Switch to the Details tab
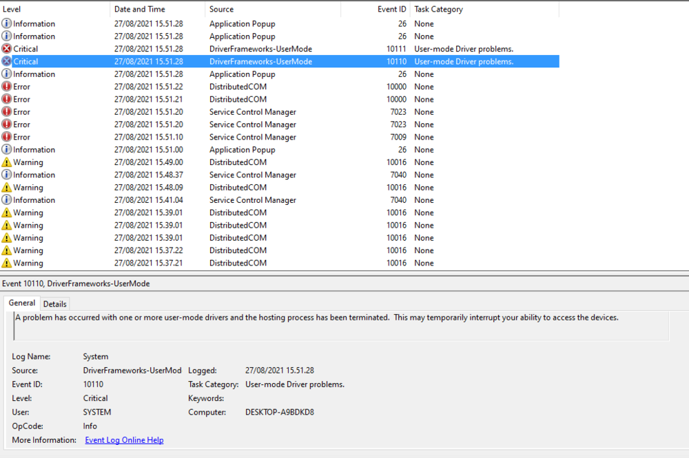The width and height of the screenshot is (689, 458). [55, 304]
